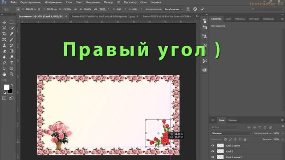
Task: Open the Изображение menu
Action: (53, 2)
